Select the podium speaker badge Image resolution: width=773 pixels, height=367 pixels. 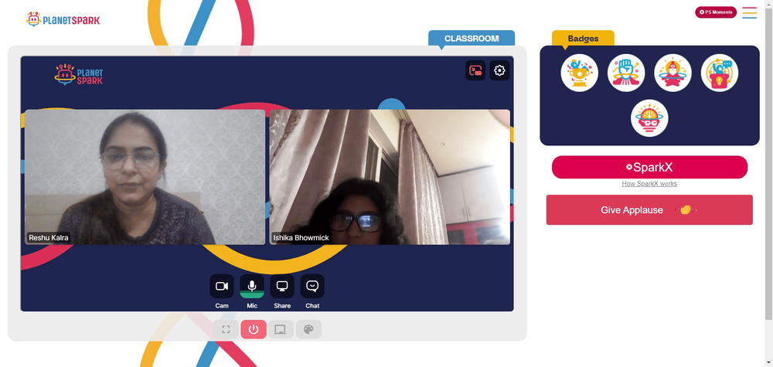click(719, 73)
